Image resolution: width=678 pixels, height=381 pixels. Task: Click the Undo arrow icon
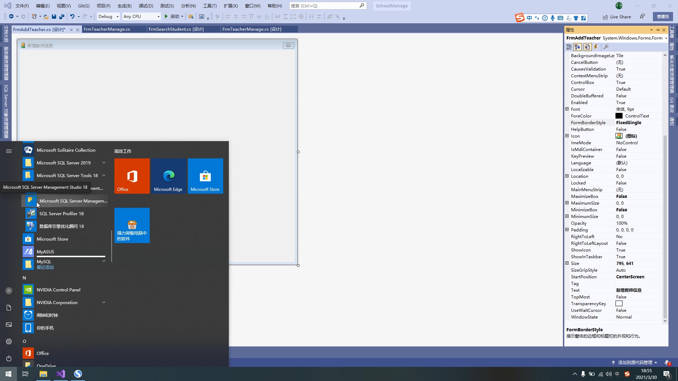pos(72,17)
